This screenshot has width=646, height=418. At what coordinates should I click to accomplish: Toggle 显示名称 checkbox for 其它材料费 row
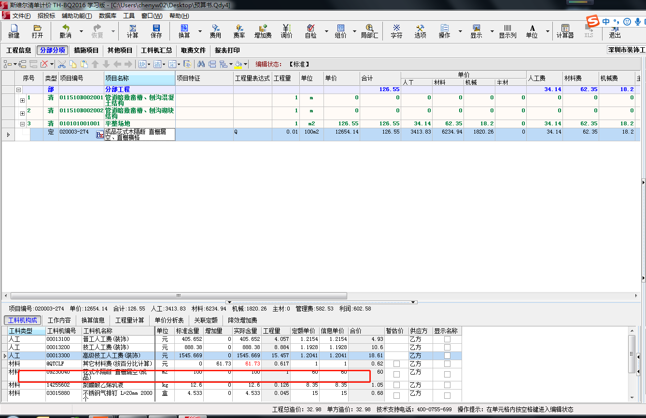click(x=447, y=364)
